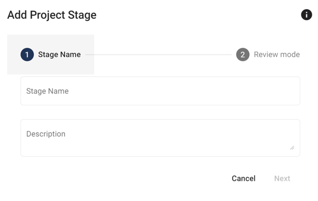Click the Stage Name placeholder text
This screenshot has height=201, width=318.
pyautogui.click(x=47, y=91)
